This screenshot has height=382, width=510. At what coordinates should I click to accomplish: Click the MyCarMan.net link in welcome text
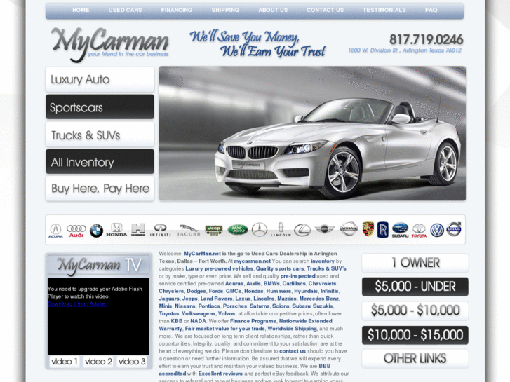tap(202, 254)
